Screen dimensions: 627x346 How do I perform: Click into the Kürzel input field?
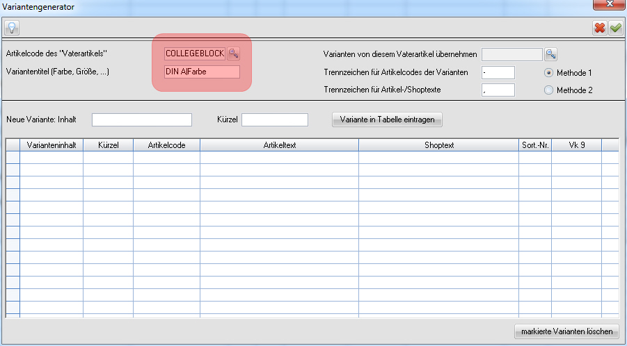click(x=274, y=120)
